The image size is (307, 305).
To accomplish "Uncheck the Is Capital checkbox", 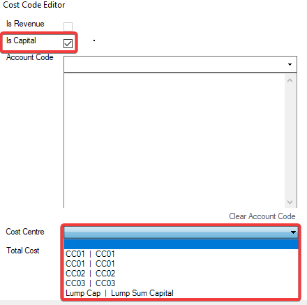I will click(68, 43).
